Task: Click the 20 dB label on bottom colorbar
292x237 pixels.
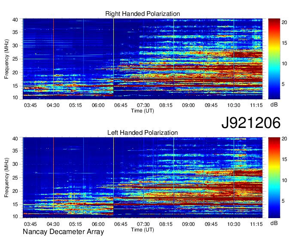Action: coord(284,139)
